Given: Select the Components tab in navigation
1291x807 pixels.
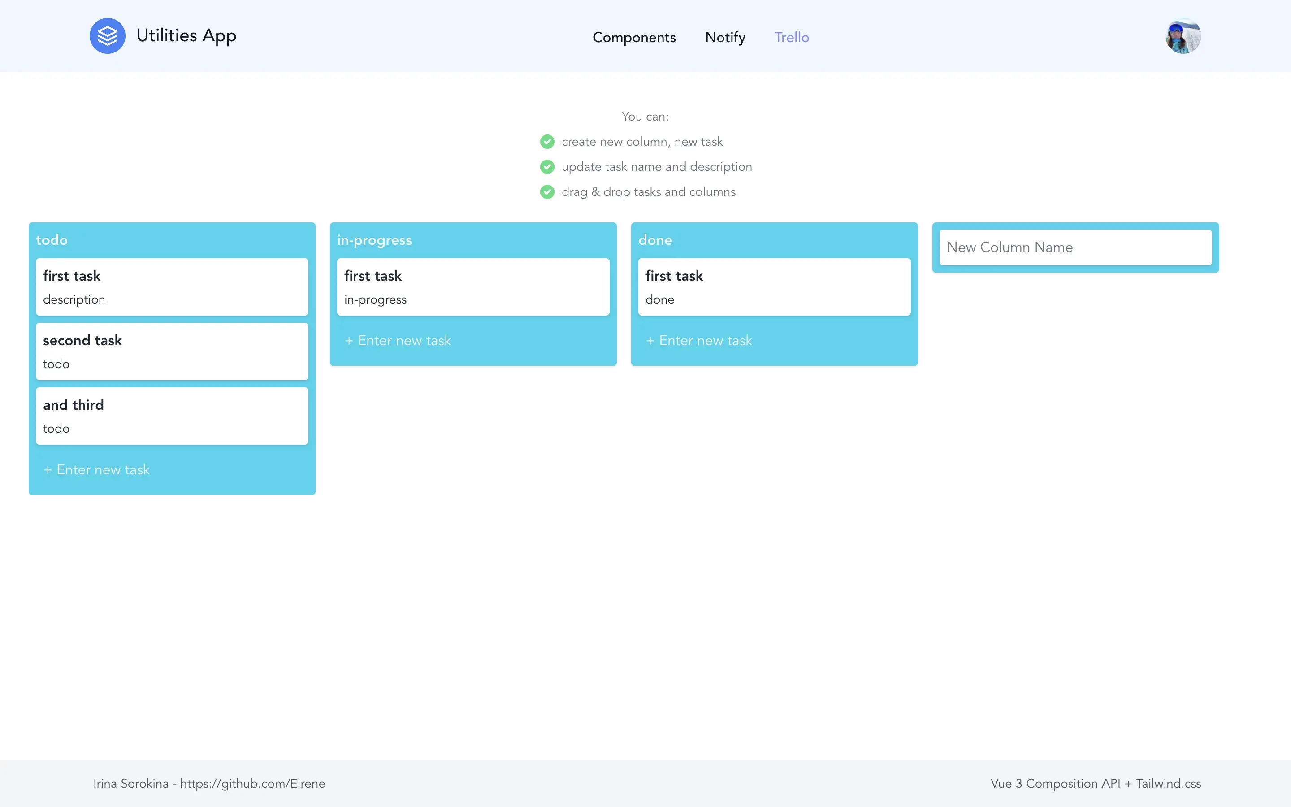Looking at the screenshot, I should 634,37.
